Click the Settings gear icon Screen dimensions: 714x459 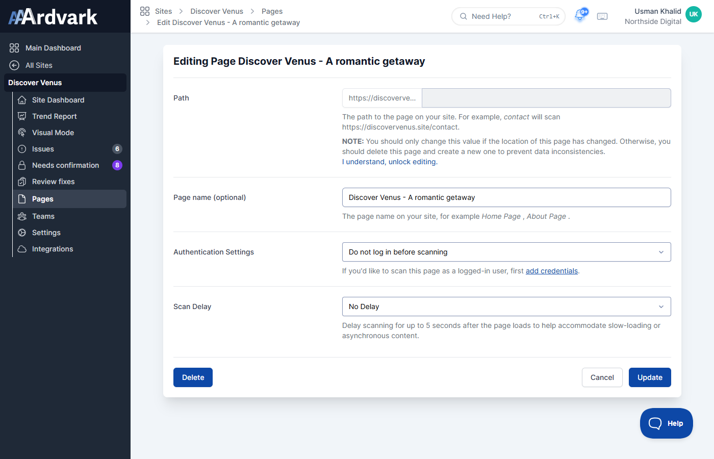pyautogui.click(x=22, y=233)
